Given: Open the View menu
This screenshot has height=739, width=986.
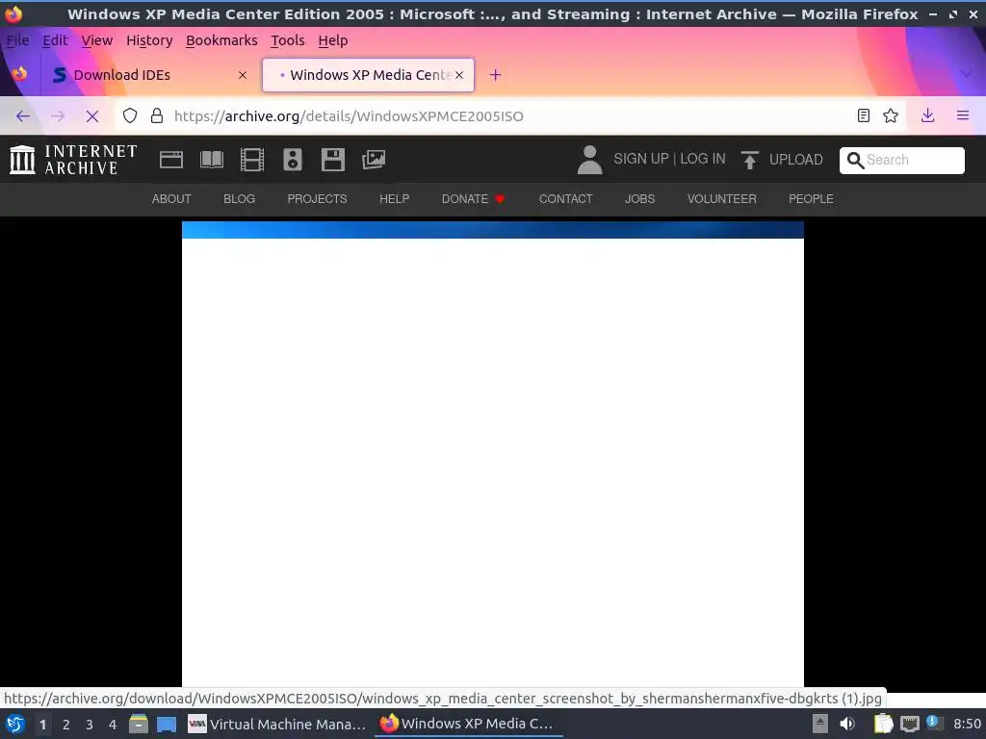Looking at the screenshot, I should click(x=97, y=40).
